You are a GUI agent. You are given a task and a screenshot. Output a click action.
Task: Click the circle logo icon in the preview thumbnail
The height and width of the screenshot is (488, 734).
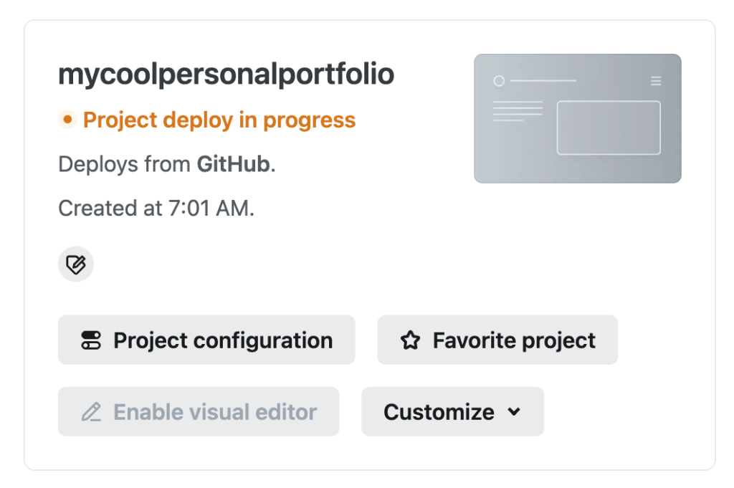pyautogui.click(x=499, y=81)
